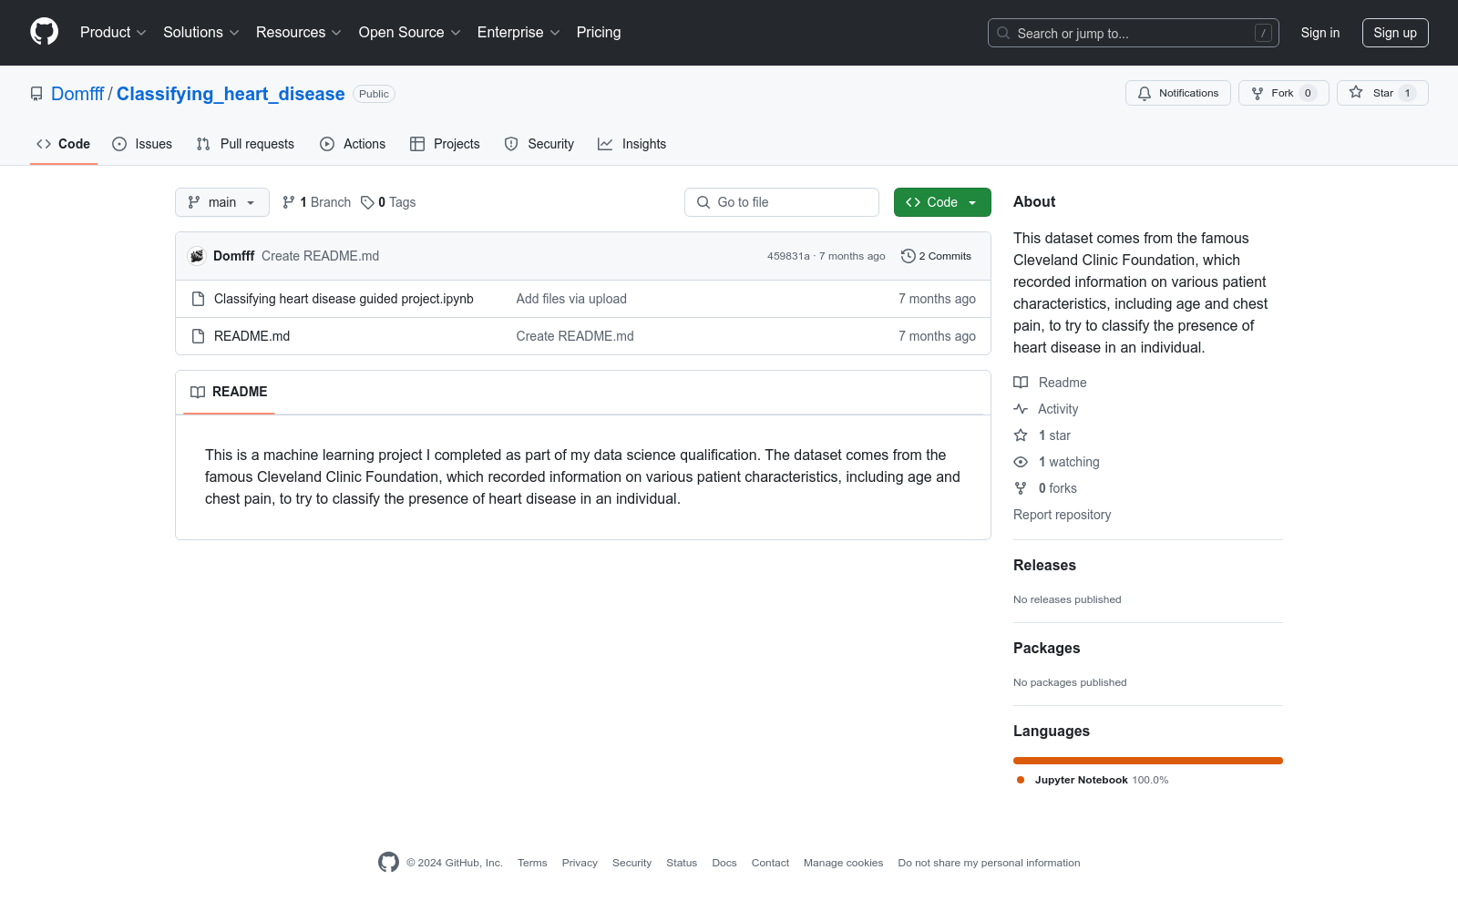
Task: Go to the Actions tab
Action: [x=353, y=144]
